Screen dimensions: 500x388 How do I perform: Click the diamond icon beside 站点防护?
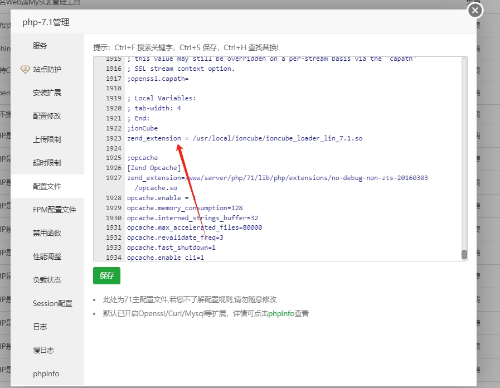(25, 69)
